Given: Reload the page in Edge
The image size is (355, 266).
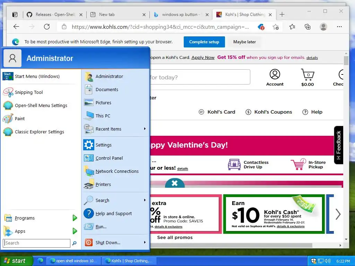Looking at the screenshot, I should pyautogui.click(x=47, y=27).
